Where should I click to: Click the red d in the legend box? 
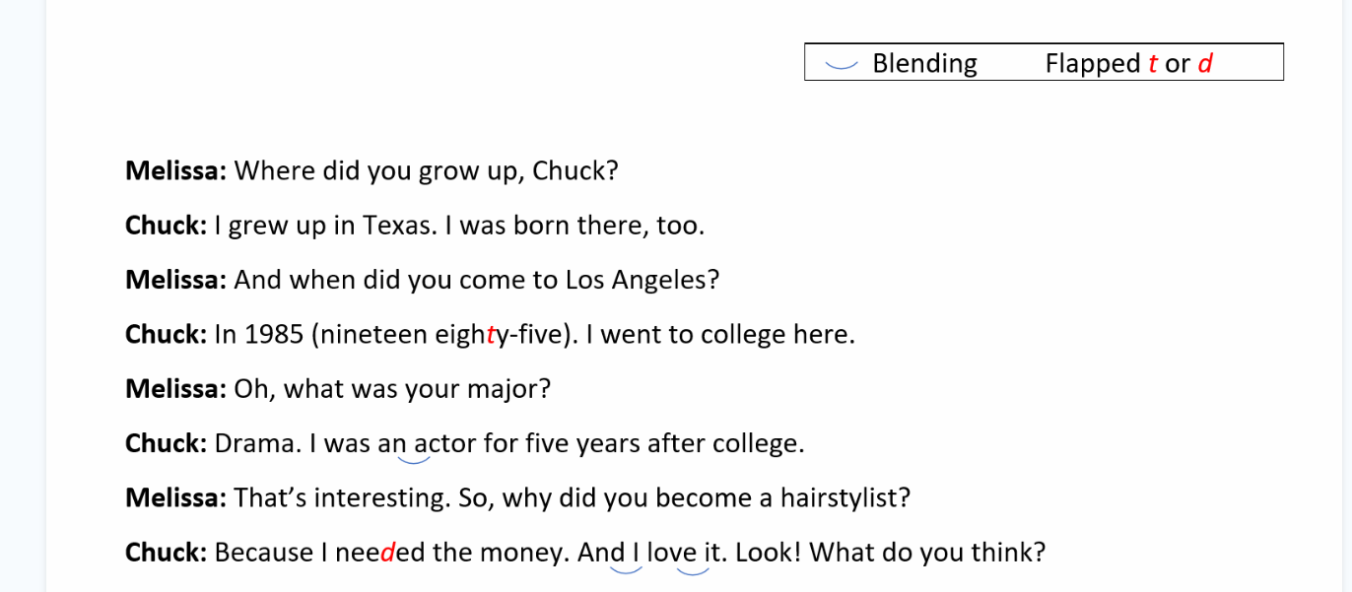(x=1205, y=64)
